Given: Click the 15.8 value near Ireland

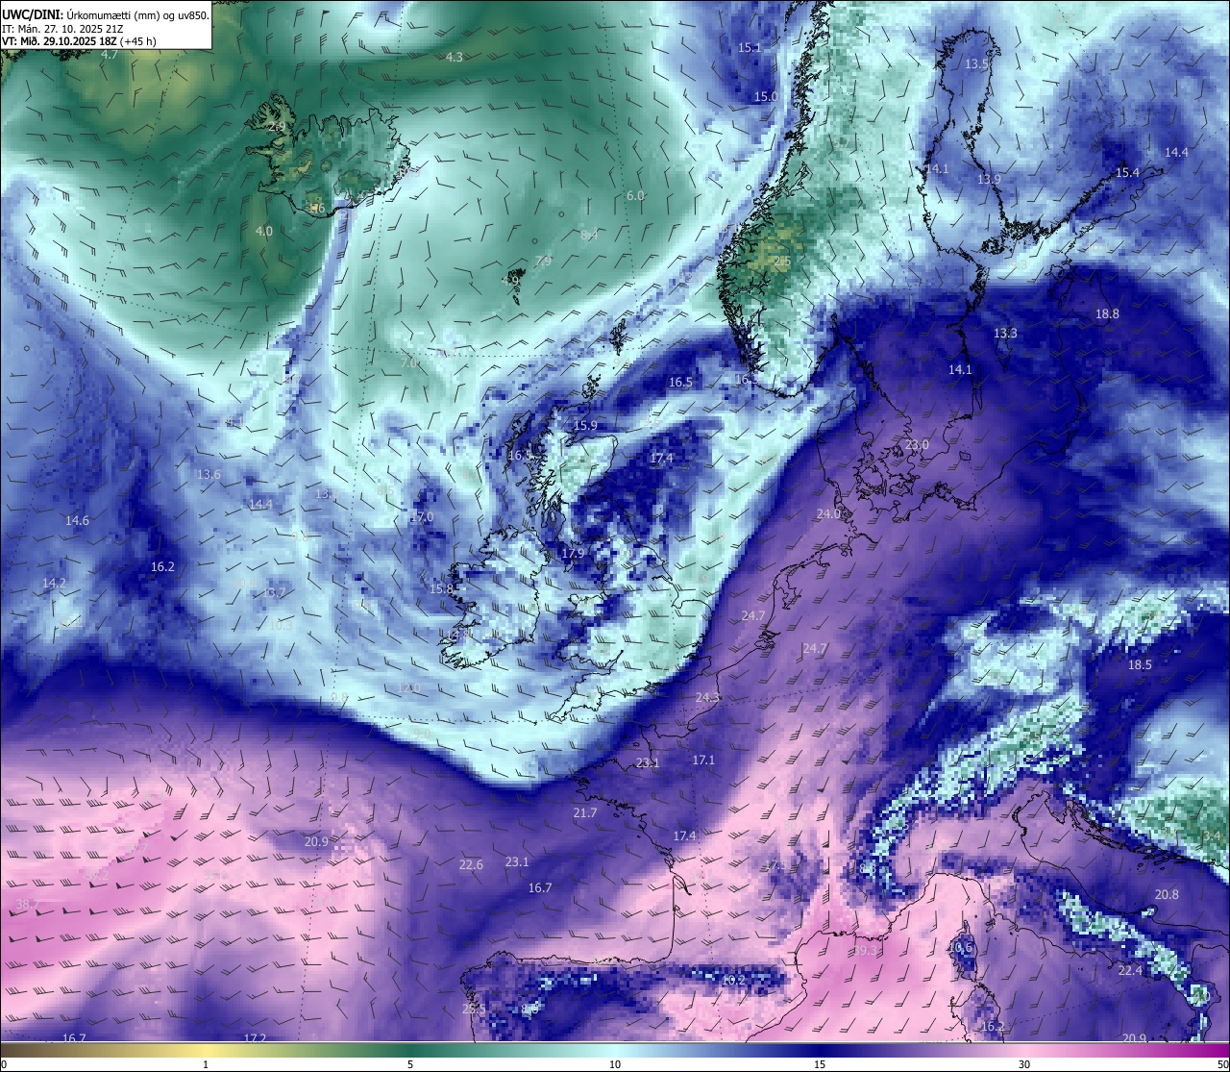Looking at the screenshot, I should point(441,589).
